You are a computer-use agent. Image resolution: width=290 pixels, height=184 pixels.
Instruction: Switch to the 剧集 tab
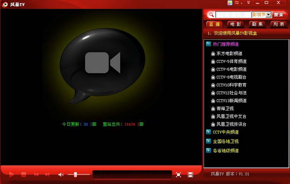pos(257,24)
